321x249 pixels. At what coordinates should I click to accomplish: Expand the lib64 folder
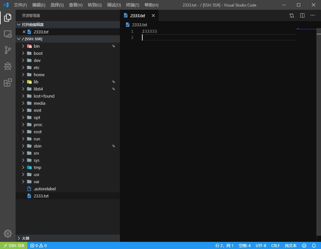point(68,89)
